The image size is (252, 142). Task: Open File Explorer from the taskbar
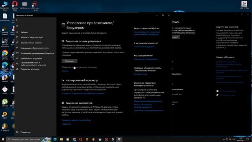[x=61, y=139]
